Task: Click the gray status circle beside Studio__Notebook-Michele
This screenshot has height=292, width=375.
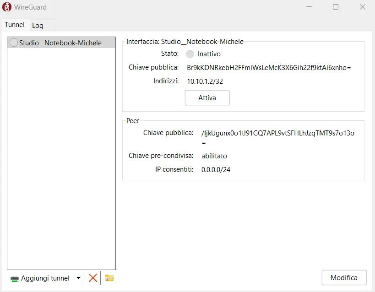Action: click(13, 42)
